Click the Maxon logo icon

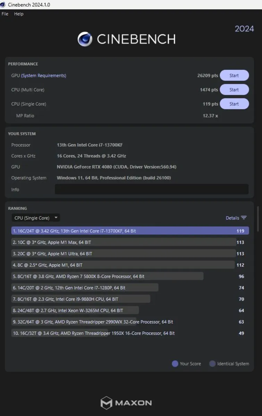[106, 403]
